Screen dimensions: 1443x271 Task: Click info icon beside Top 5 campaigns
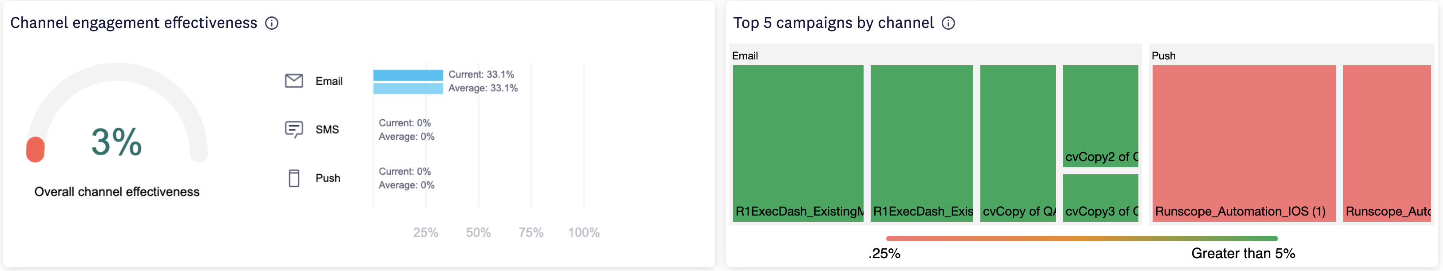948,23
